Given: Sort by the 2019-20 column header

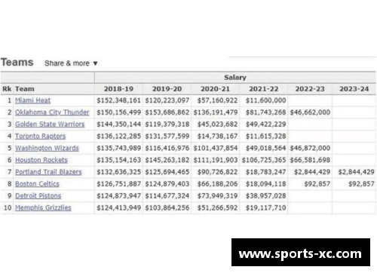Looking at the screenshot, I should [167, 89].
